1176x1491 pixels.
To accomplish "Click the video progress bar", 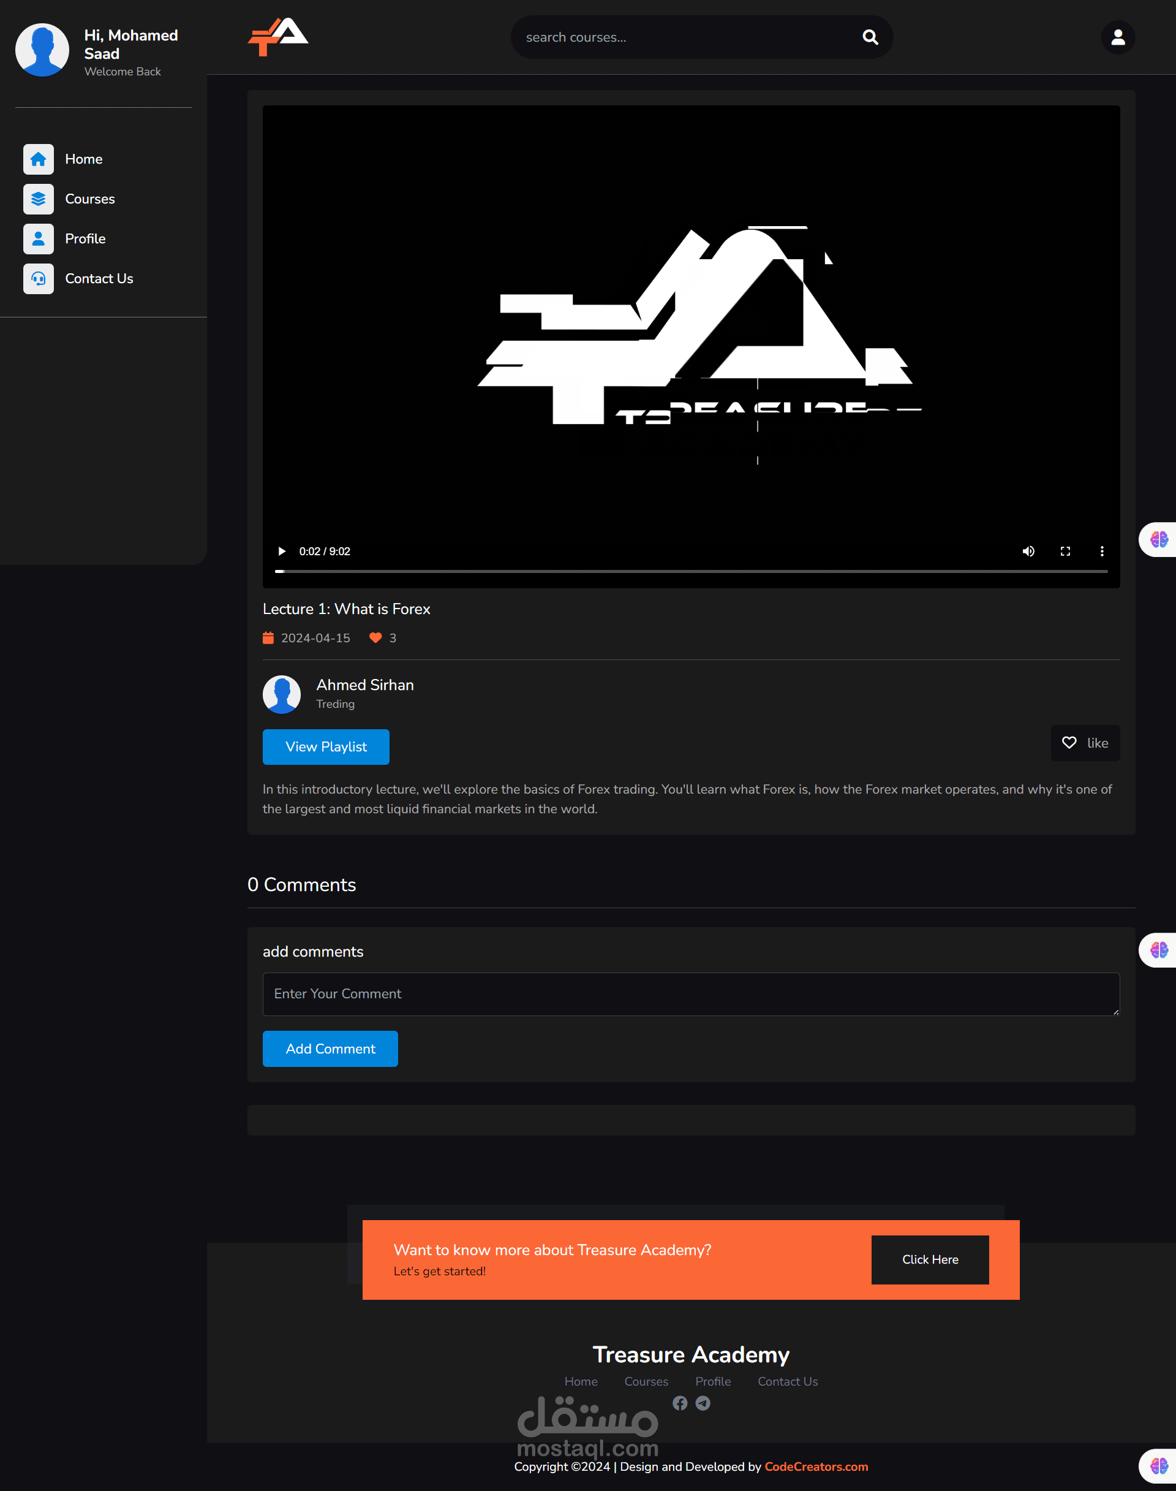I will click(x=690, y=571).
